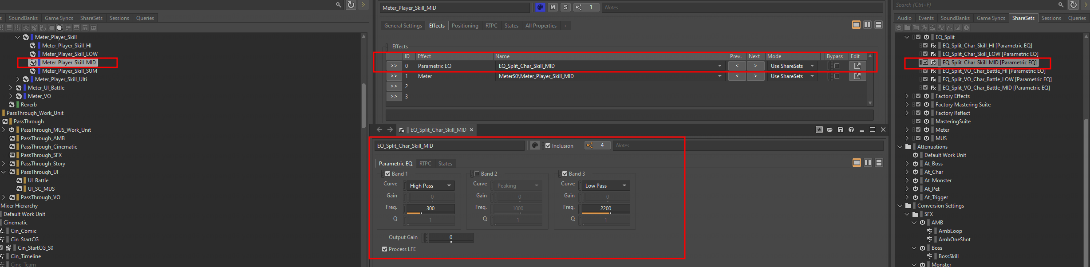The width and height of the screenshot is (1090, 267).
Task: Show the 4 references of EQ ShareSet
Action: [597, 145]
